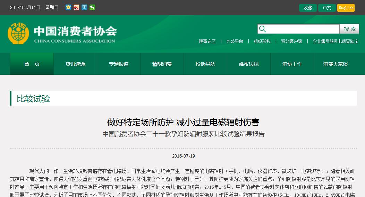Click the 中国消费者协会 site title text
This screenshot has height=197, width=365.
(x=75, y=31)
